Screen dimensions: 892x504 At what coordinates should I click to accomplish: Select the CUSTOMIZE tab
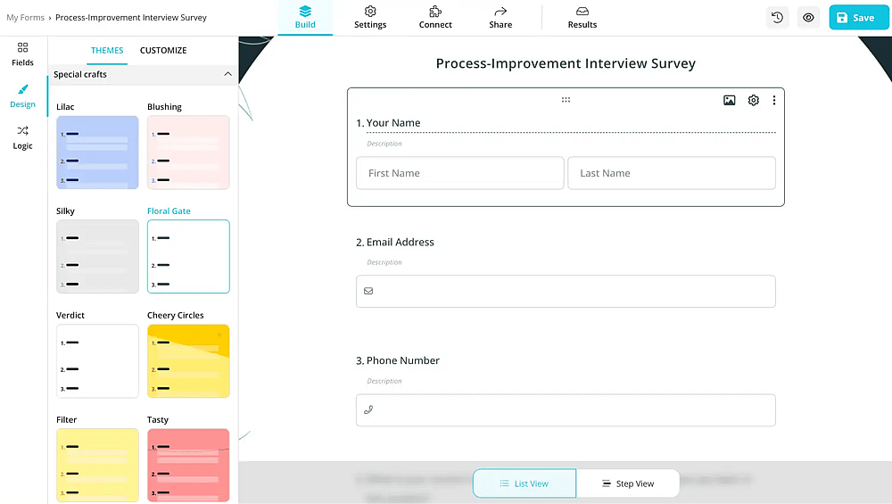click(163, 50)
